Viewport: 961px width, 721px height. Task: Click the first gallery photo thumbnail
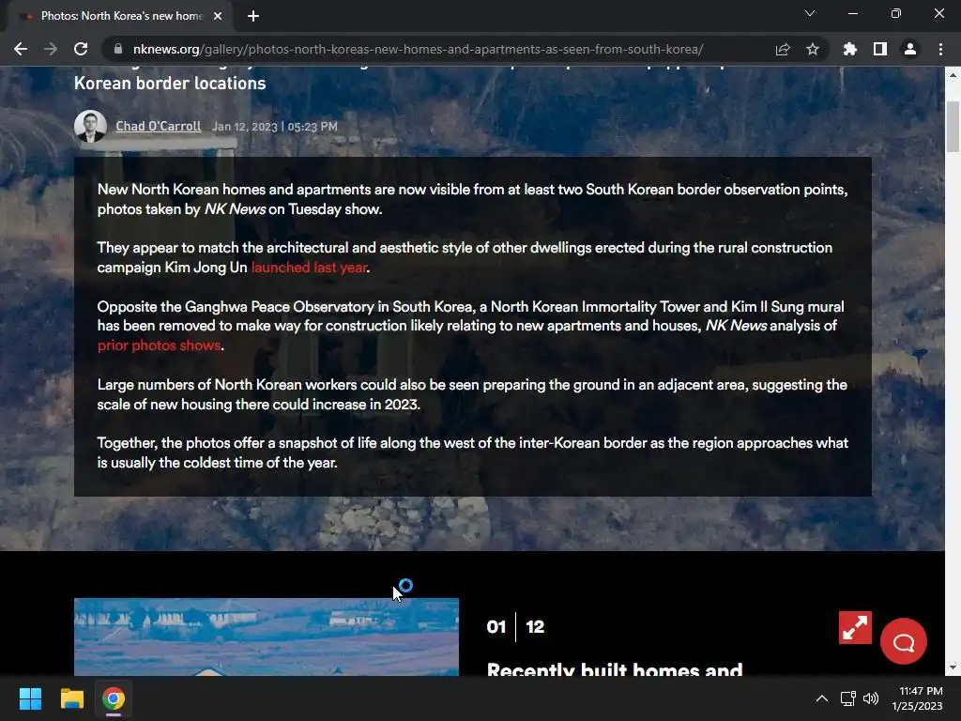266,637
